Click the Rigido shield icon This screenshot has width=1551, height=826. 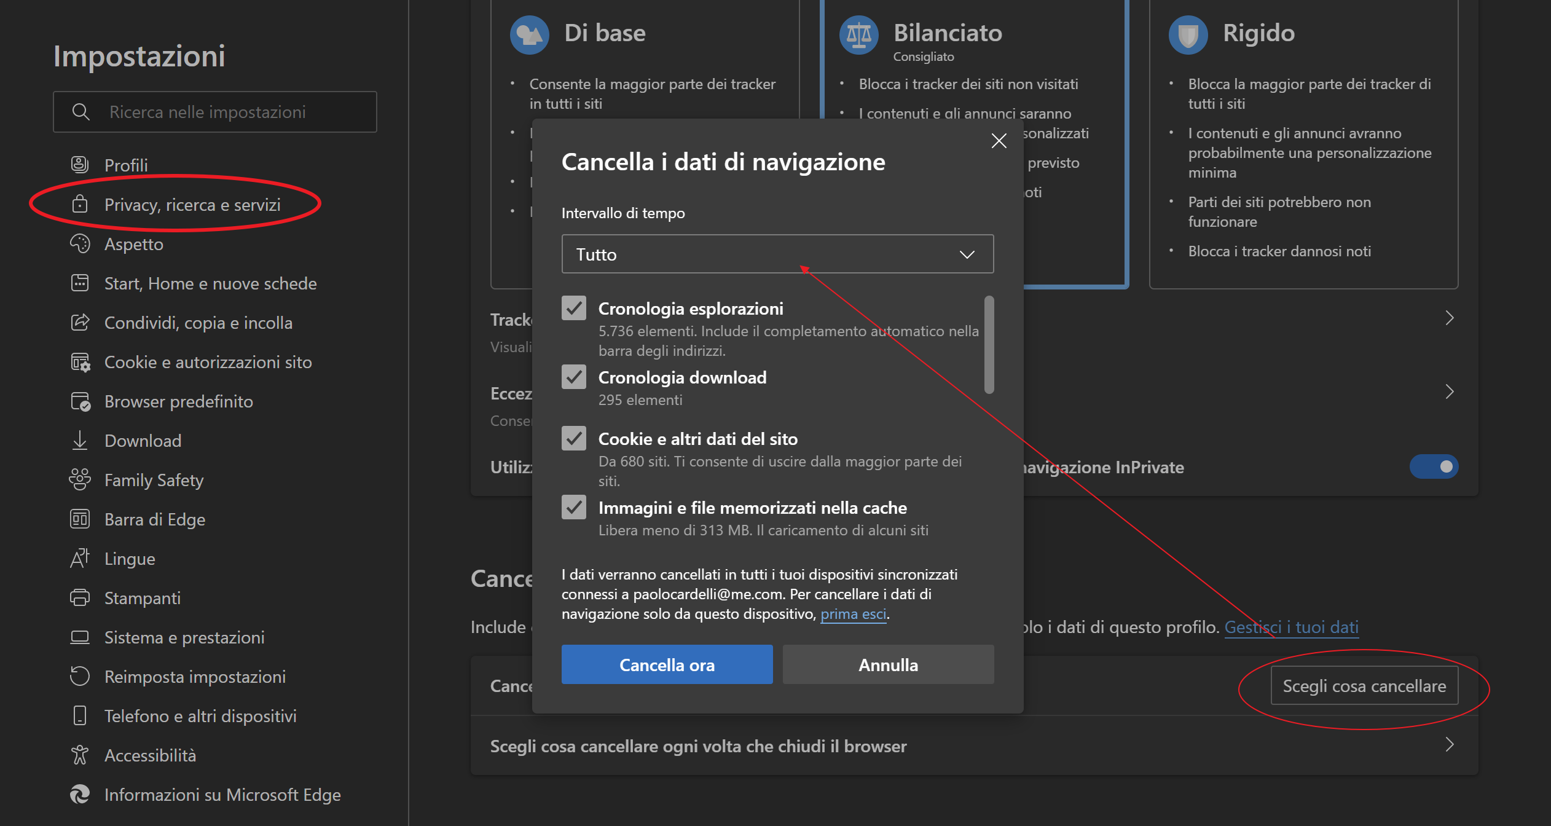coord(1188,34)
